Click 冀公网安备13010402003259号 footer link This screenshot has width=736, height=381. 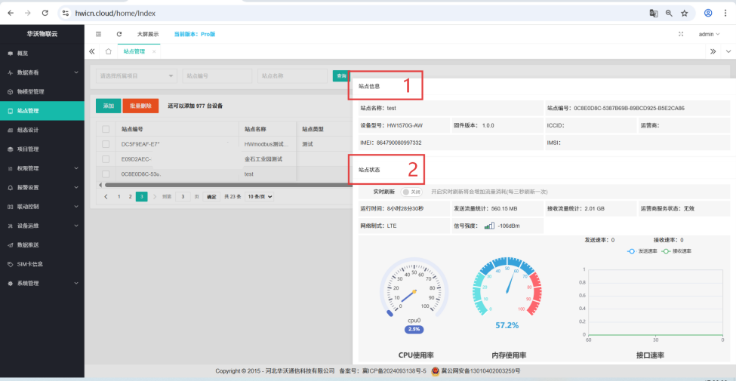[481, 371]
